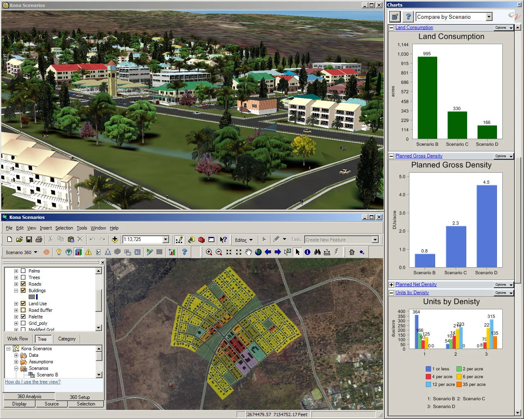Image resolution: width=524 pixels, height=419 pixels.
Task: Open the ArcToolbox red toolbox icon
Action: point(201,240)
